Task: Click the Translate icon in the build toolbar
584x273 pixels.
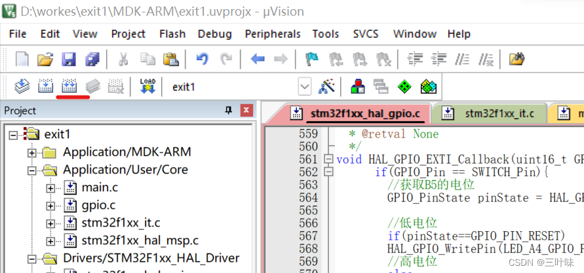Action: click(x=22, y=86)
